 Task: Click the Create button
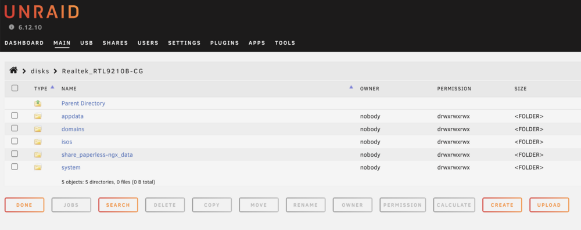[x=502, y=205]
